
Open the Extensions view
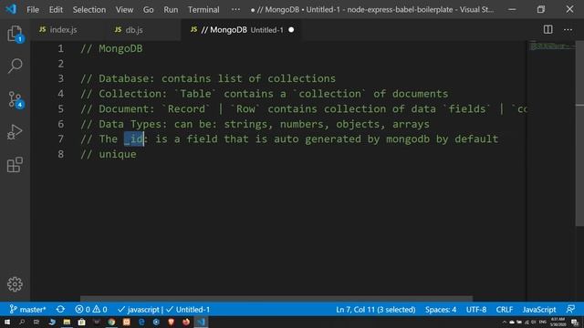(15, 164)
